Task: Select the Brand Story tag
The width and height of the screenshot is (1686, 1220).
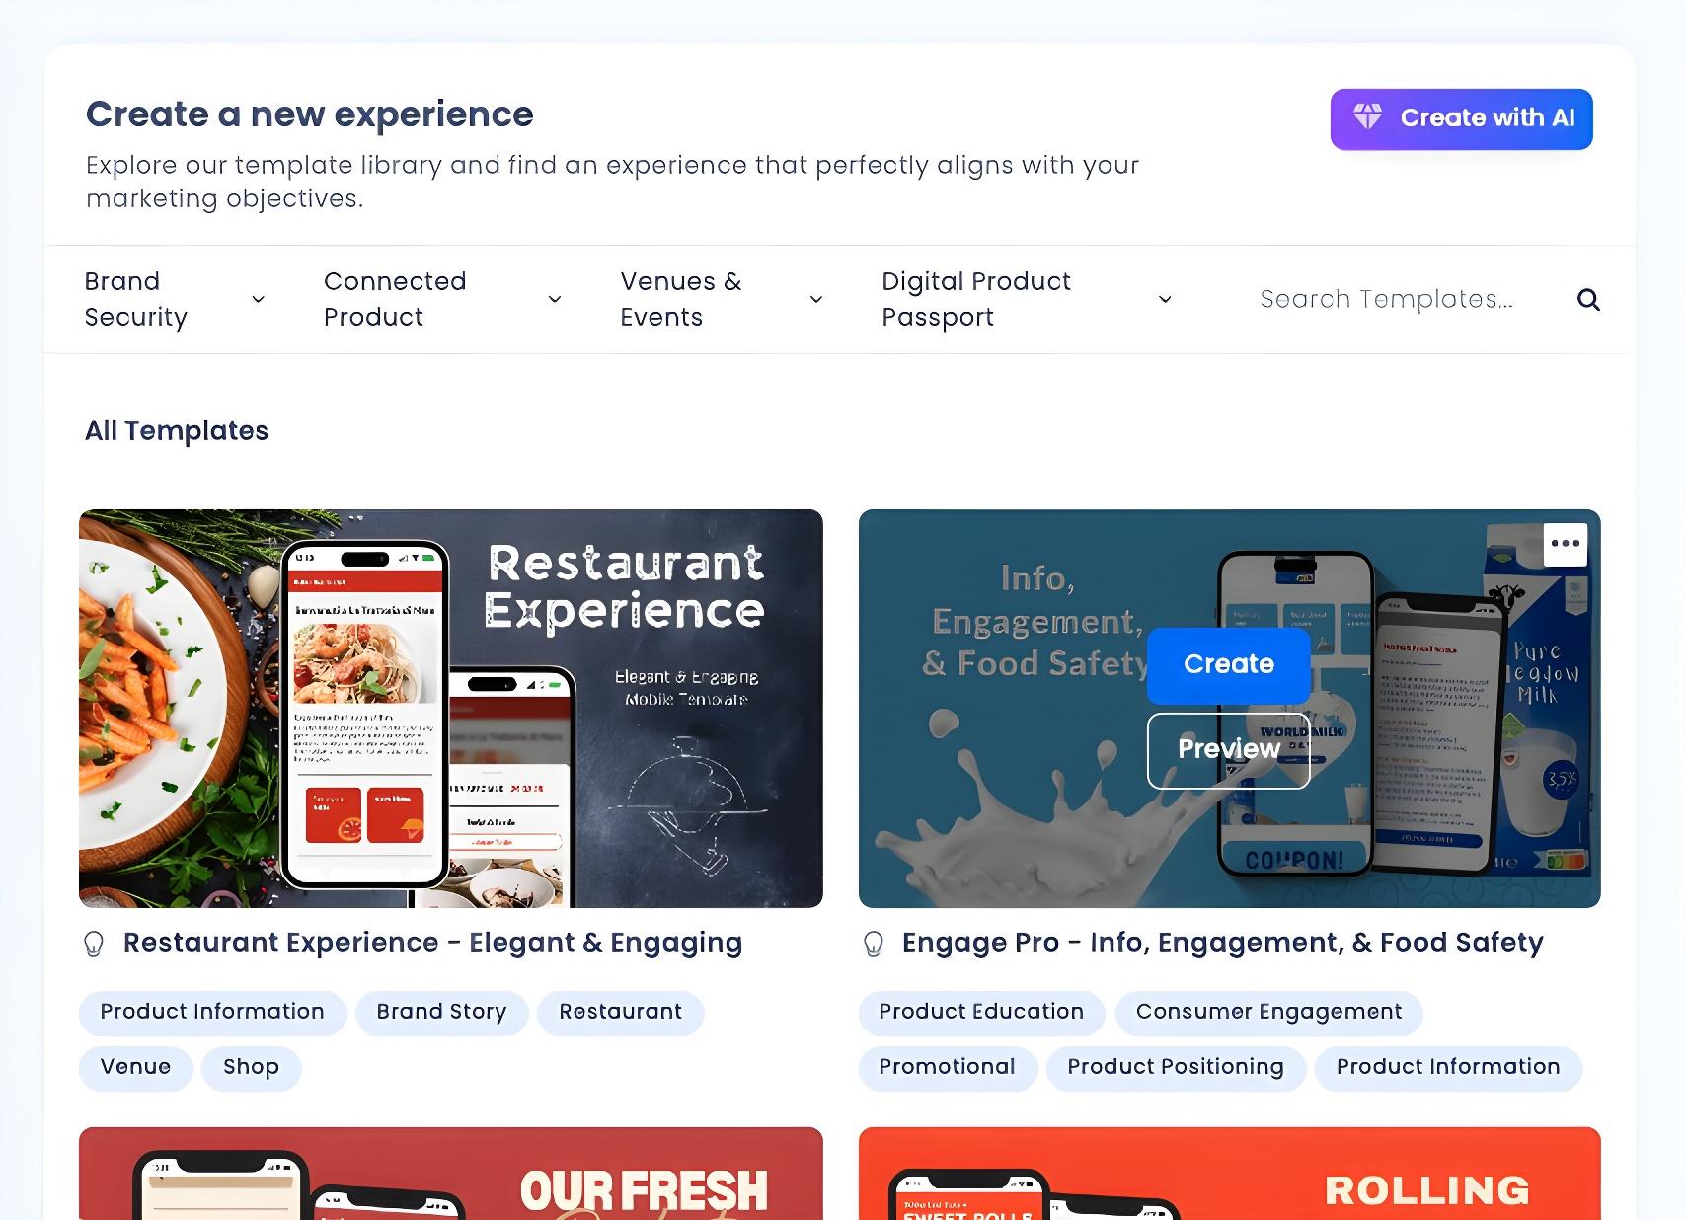Action: tap(442, 1012)
